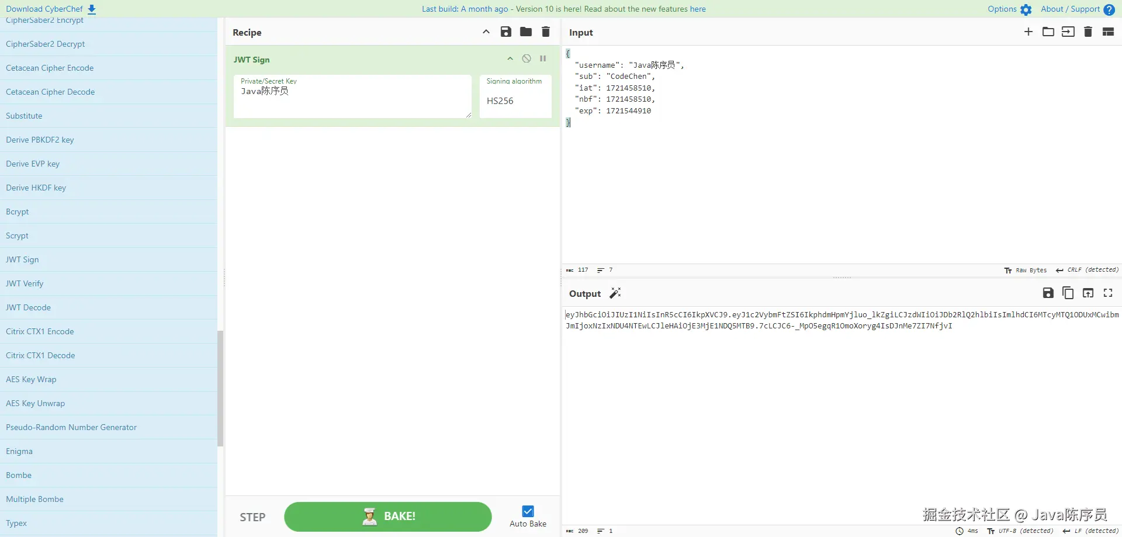Open output UTF-8 character encoding selector
The image size is (1122, 537).
1020,531
